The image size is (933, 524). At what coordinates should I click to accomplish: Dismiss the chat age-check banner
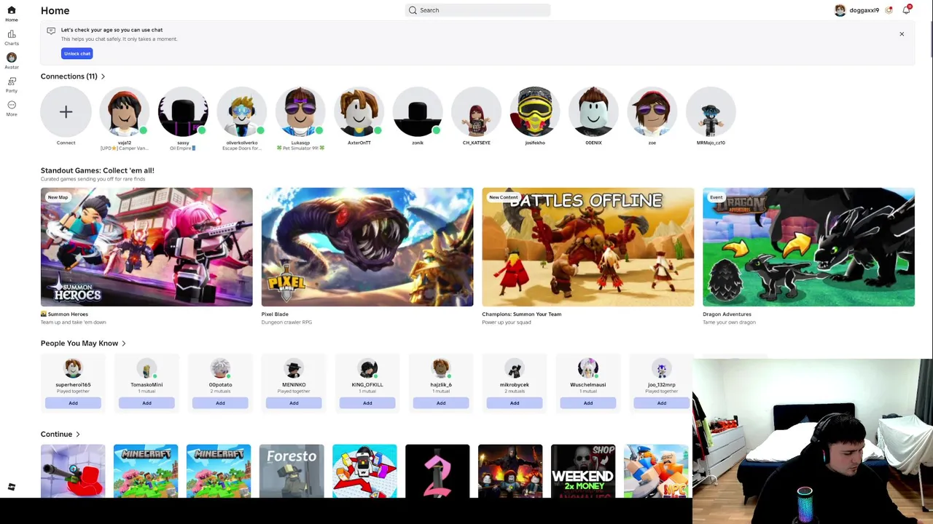pyautogui.click(x=902, y=34)
